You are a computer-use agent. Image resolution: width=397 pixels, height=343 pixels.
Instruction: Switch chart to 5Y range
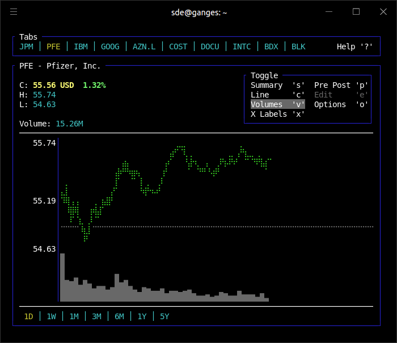pyautogui.click(x=164, y=317)
